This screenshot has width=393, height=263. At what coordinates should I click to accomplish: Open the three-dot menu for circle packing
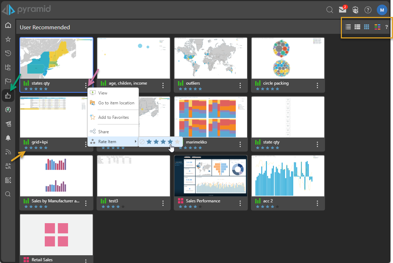(x=317, y=85)
